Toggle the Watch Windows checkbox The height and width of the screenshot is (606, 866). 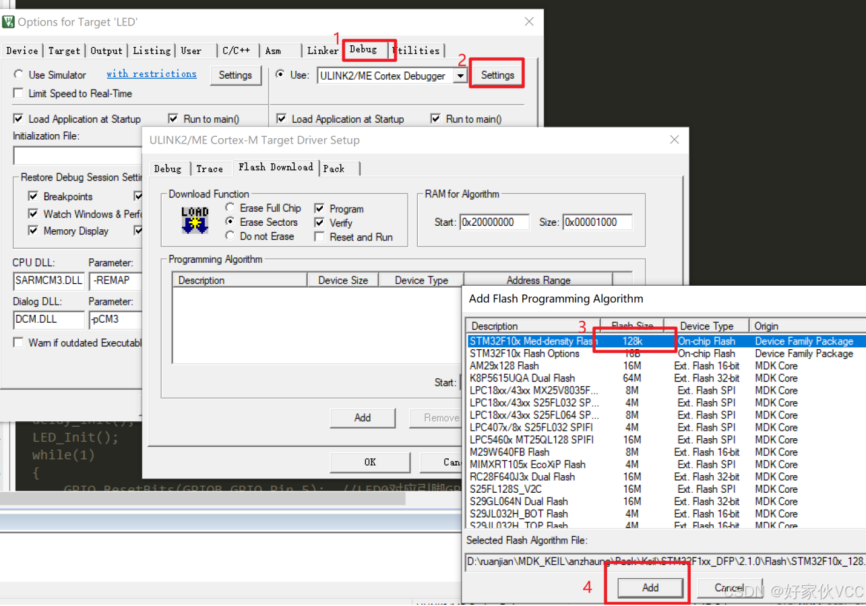pyautogui.click(x=32, y=214)
